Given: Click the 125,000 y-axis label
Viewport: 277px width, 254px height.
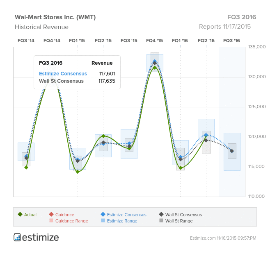Looking at the screenshot, I should coord(257,107).
